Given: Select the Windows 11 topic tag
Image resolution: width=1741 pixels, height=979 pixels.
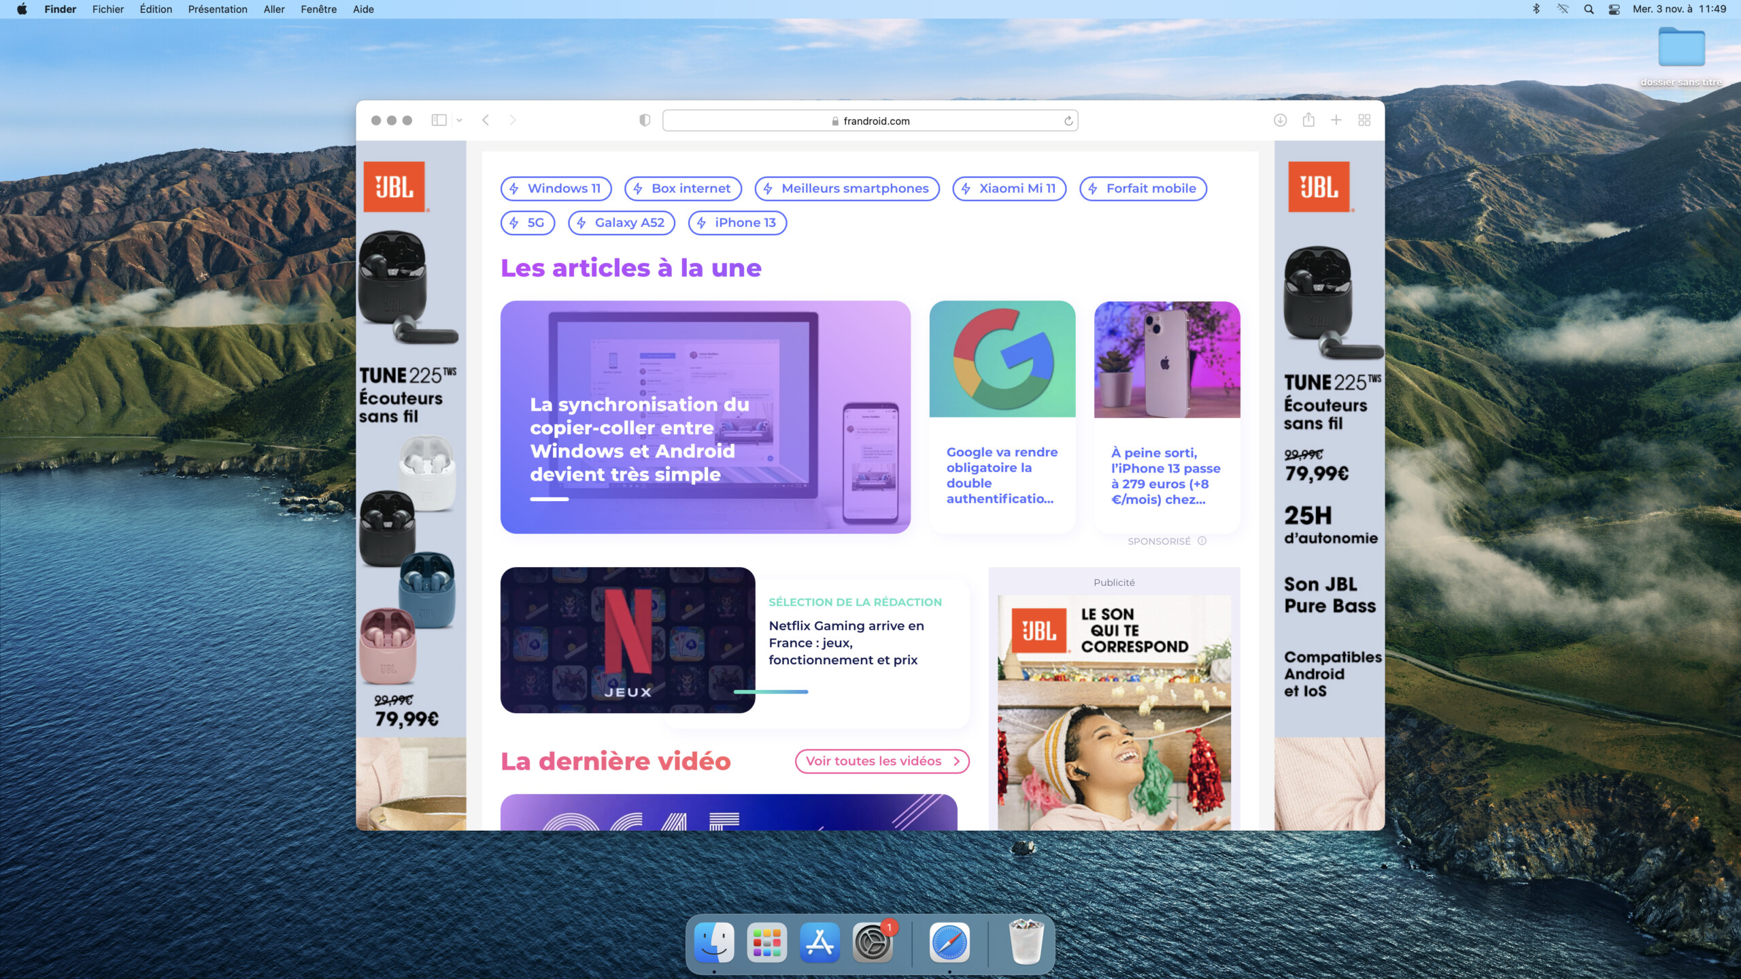Looking at the screenshot, I should point(556,188).
